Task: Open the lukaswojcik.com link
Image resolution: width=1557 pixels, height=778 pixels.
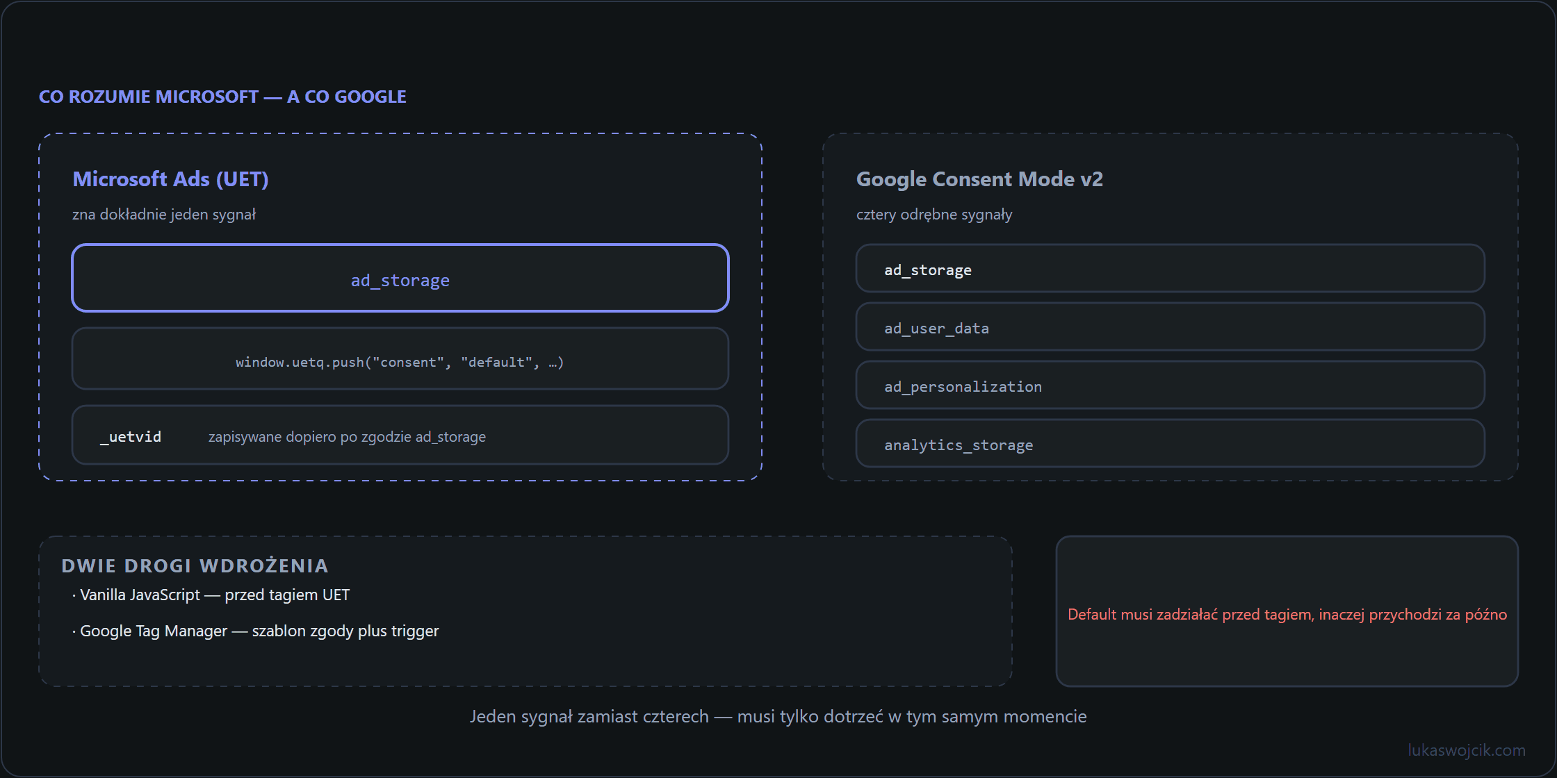Action: (1467, 750)
